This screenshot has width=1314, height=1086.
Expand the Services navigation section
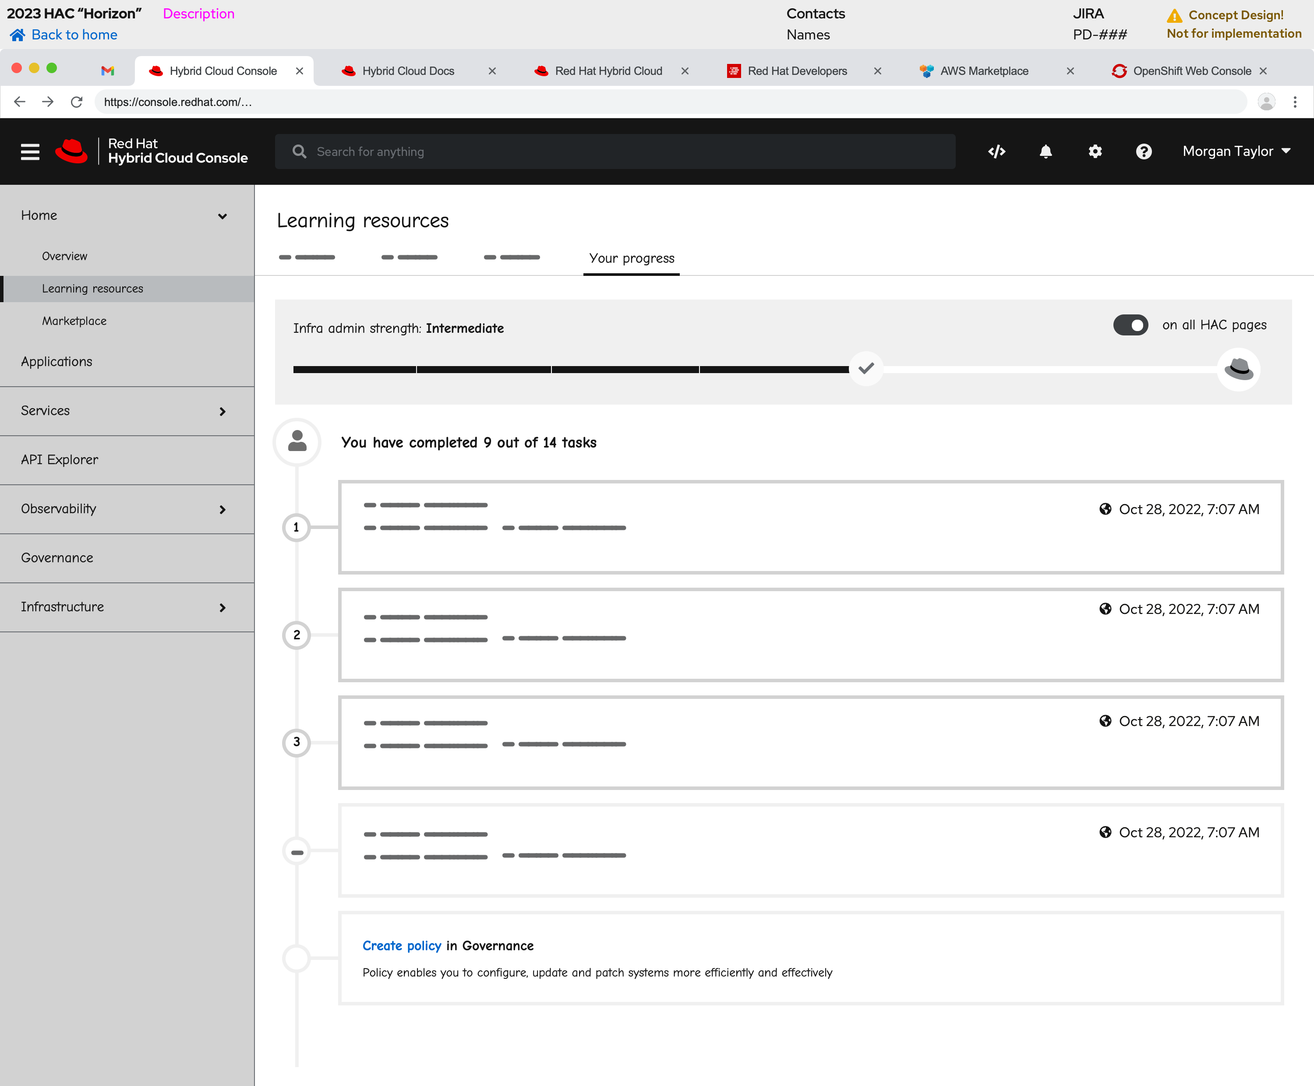click(x=222, y=411)
